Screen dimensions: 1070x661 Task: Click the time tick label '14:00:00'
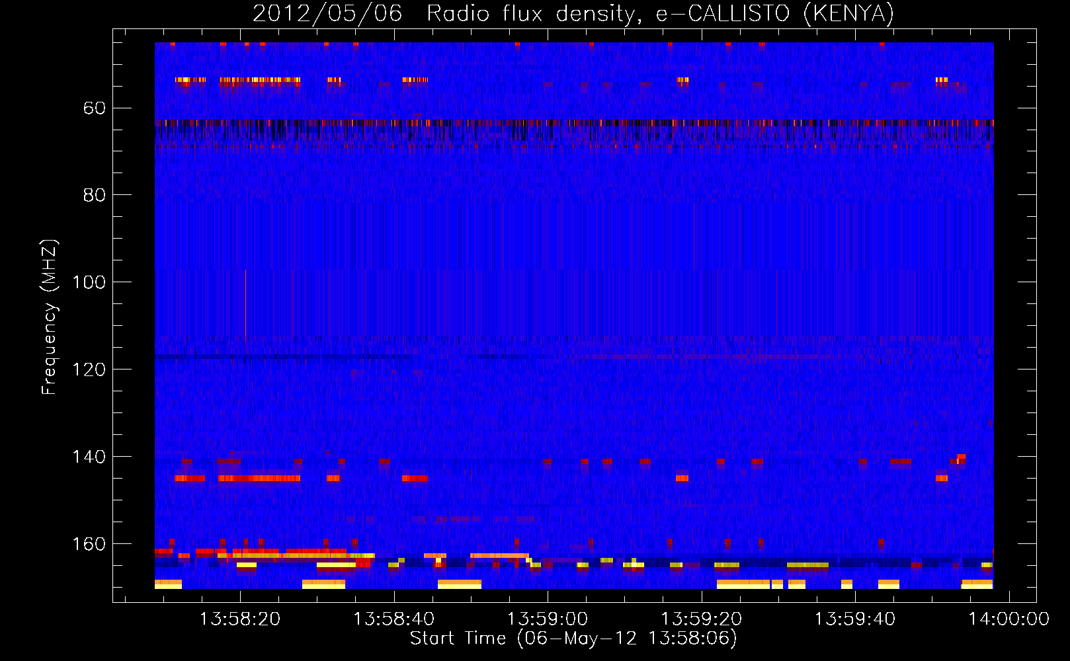[1009, 619]
